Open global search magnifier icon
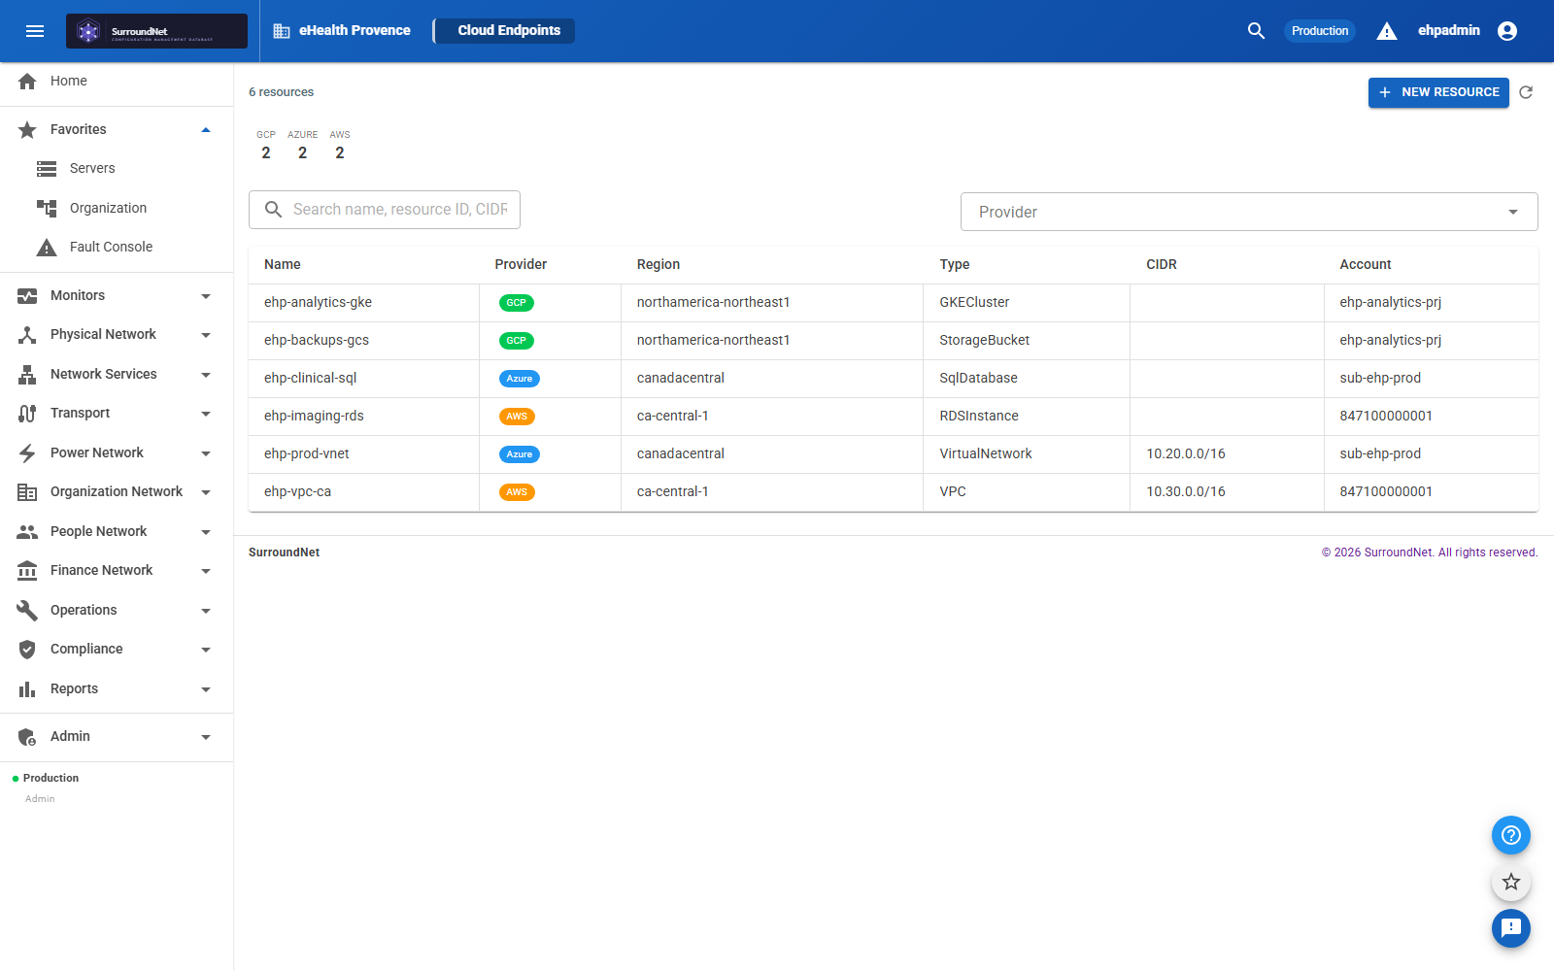The image size is (1554, 971). 1256,31
